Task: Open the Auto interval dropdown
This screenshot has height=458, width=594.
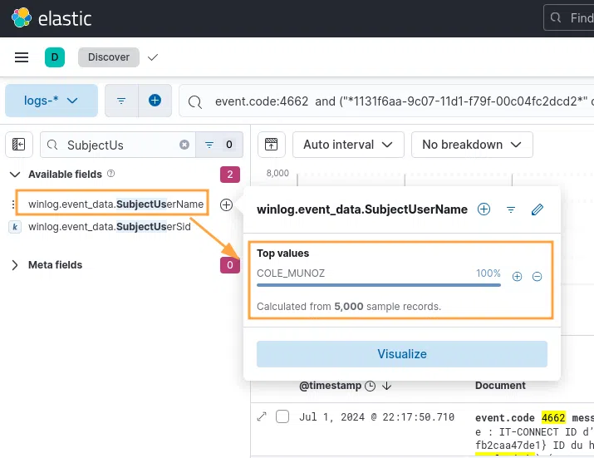Action: coord(348,145)
